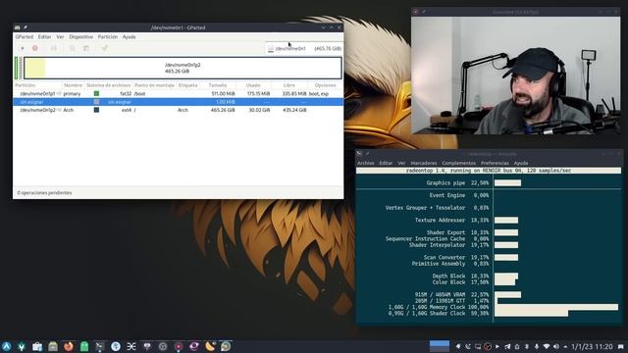Click the pin icon in GParted title bar
Viewport: 628px width, 353px height.
(x=26, y=27)
